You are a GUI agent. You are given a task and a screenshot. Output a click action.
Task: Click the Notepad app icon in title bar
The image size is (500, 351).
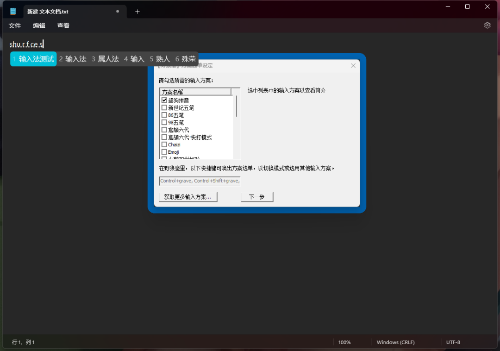(13, 12)
